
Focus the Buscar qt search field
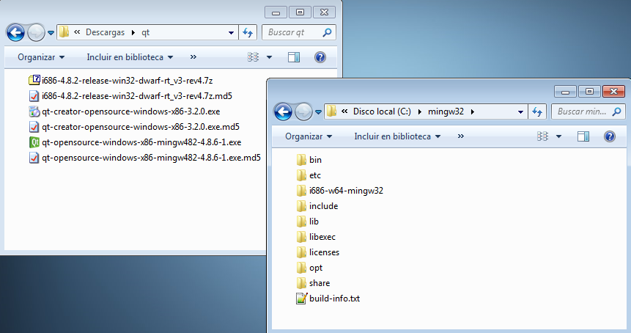tap(298, 32)
